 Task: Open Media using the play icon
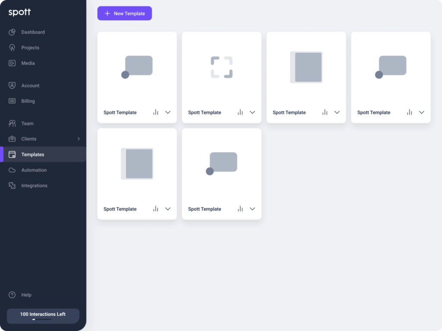coord(12,63)
